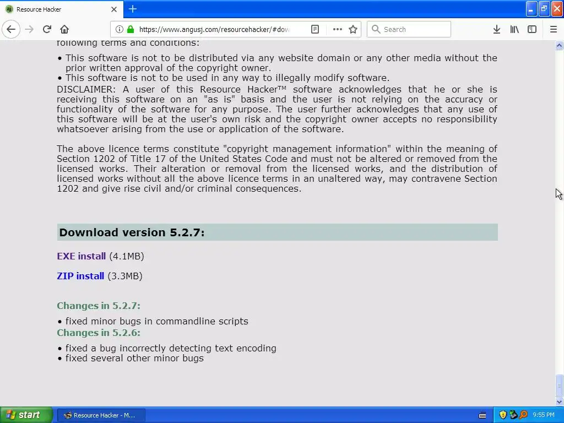
Task: Click the magnifier tray icon
Action: [x=523, y=415]
